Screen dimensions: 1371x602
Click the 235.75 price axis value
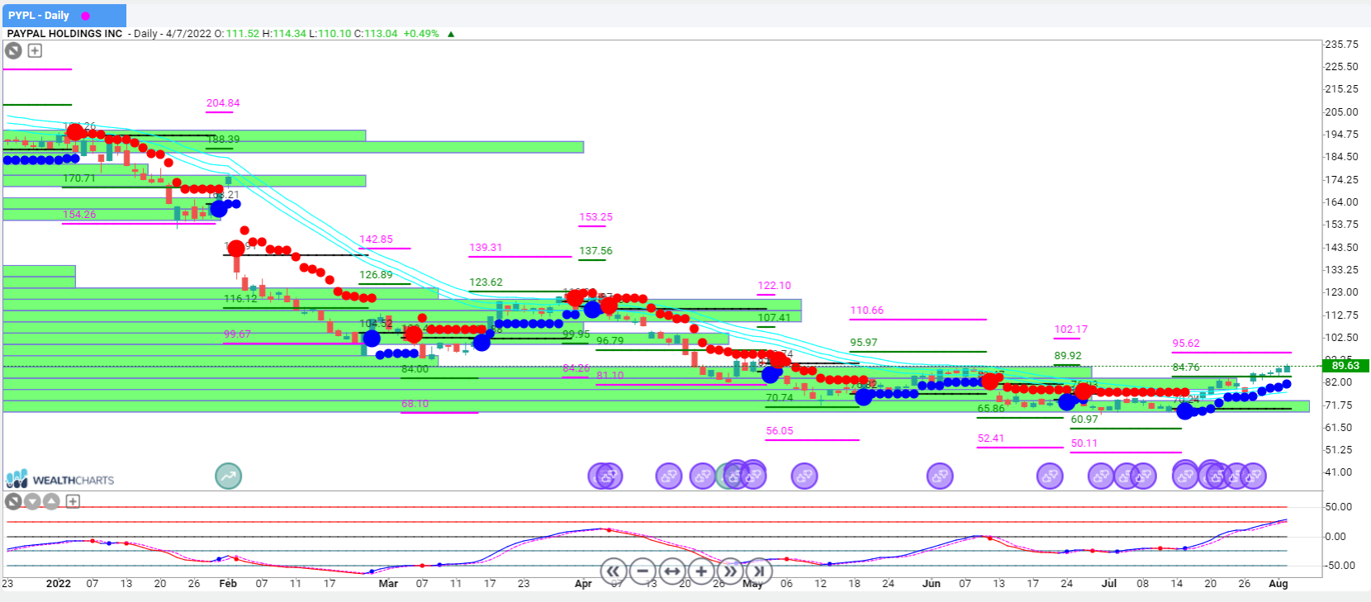pos(1342,45)
